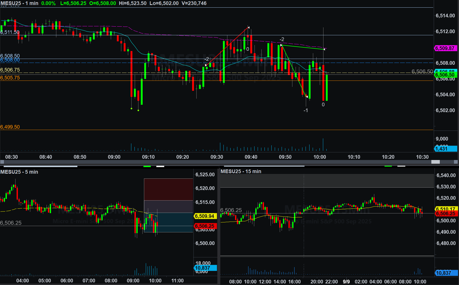The height and width of the screenshot is (285, 459).
Task: Click the 9/9 date label on 15 min axis
Action: (346, 282)
